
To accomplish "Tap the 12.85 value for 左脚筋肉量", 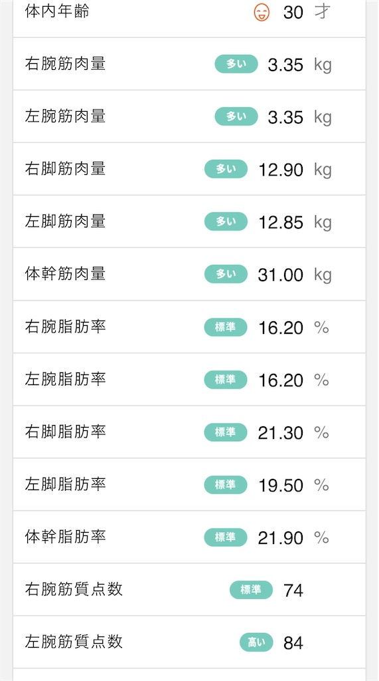I will (x=281, y=222).
